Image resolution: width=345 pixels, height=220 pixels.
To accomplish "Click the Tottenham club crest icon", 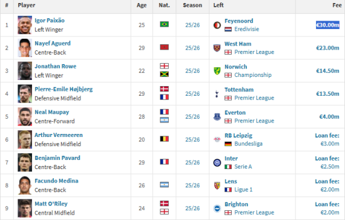I will [x=217, y=94].
